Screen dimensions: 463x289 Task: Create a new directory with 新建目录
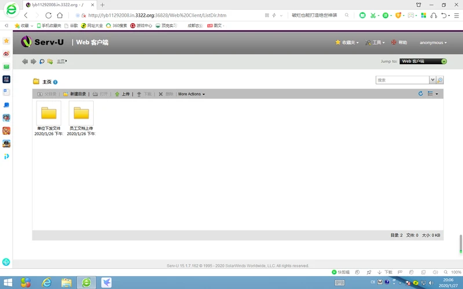(75, 94)
